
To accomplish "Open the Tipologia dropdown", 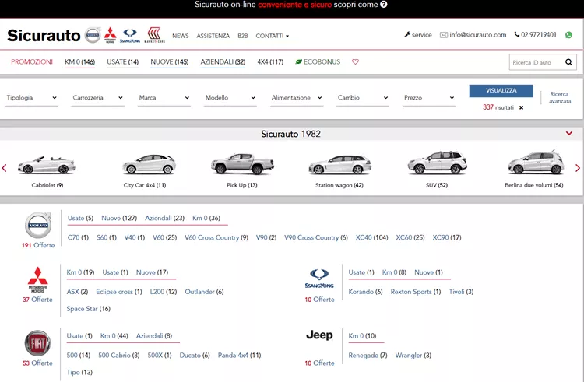I will click(32, 98).
